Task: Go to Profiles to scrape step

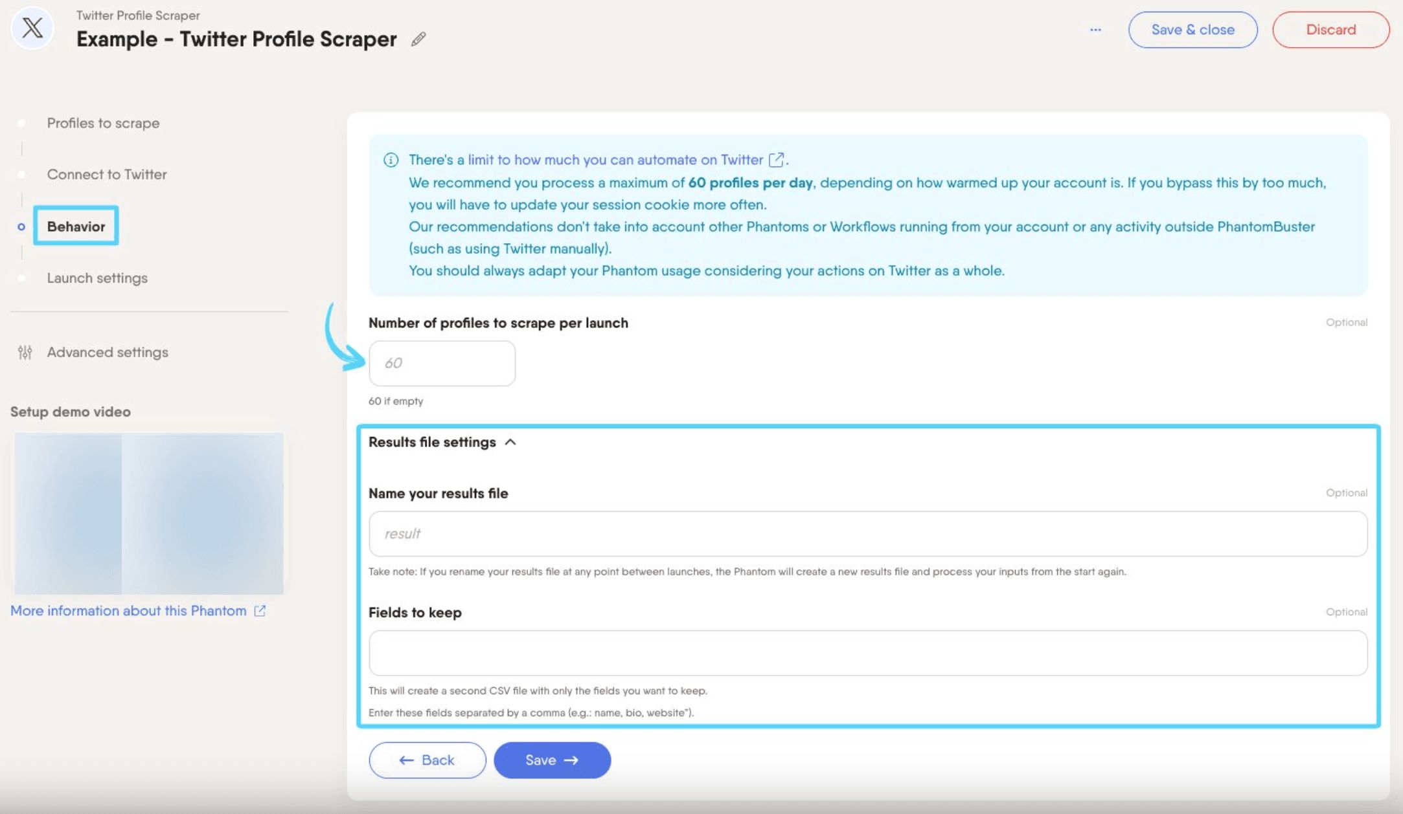Action: click(103, 123)
